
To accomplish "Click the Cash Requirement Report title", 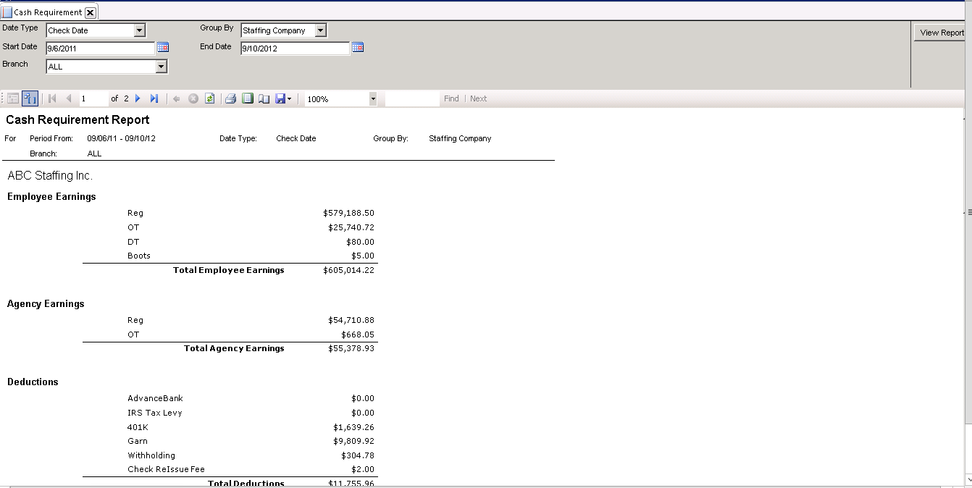I will (x=77, y=119).
